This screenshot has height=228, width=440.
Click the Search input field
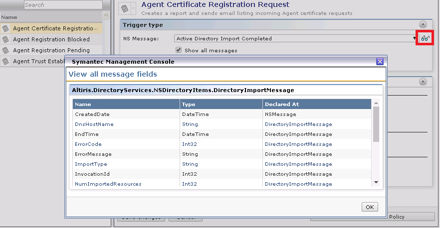pos(62,5)
